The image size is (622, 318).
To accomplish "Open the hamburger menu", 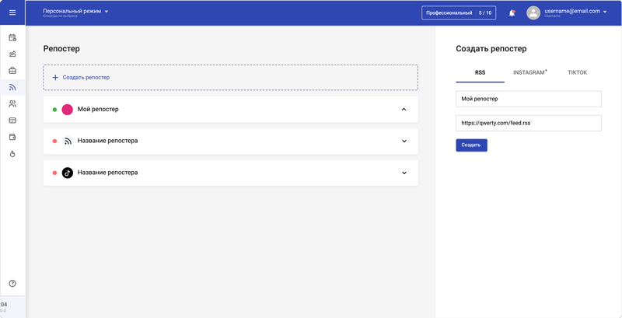I will click(12, 12).
